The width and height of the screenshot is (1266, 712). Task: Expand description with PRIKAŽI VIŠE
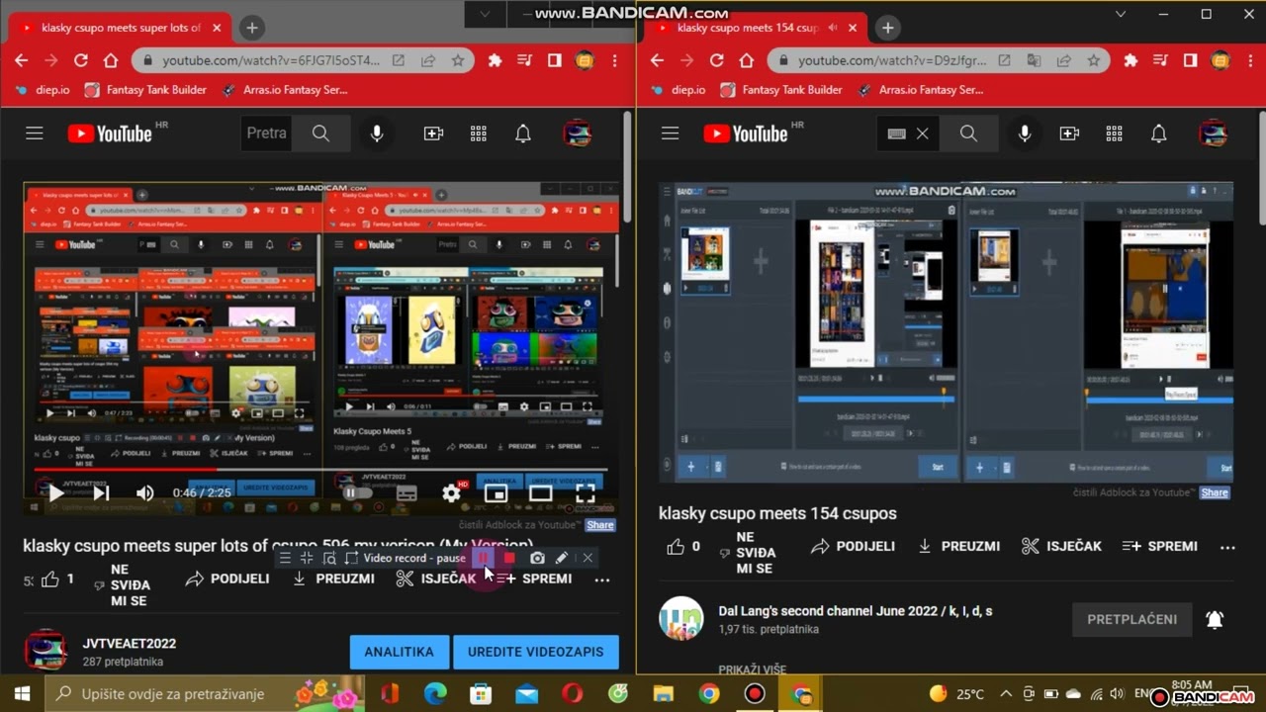pos(753,669)
